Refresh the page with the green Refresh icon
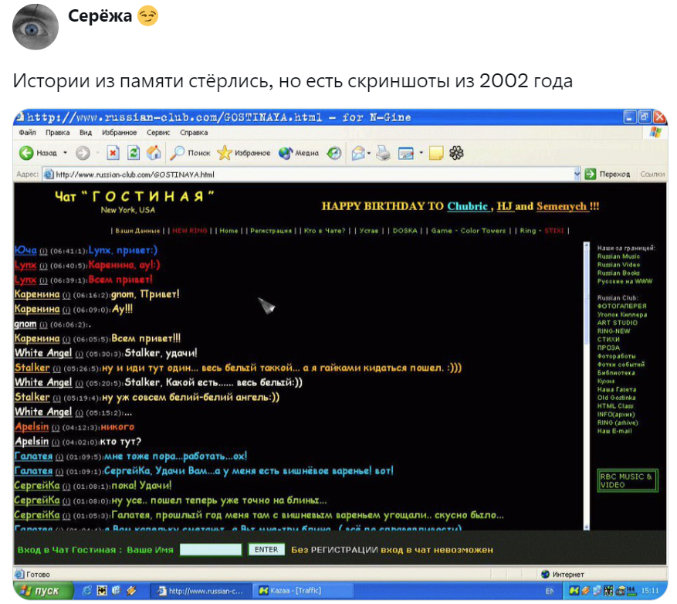This screenshot has width=677, height=604. 133,153
